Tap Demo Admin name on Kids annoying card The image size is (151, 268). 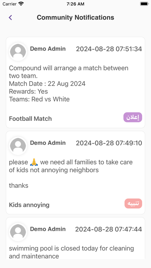coord(48,143)
